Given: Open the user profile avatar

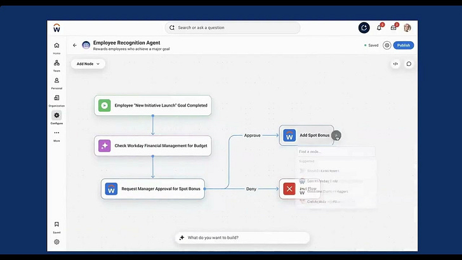Looking at the screenshot, I should [x=407, y=28].
